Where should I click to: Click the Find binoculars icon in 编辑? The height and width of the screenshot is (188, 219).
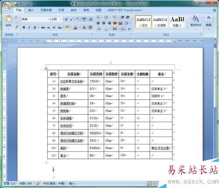[208, 18]
